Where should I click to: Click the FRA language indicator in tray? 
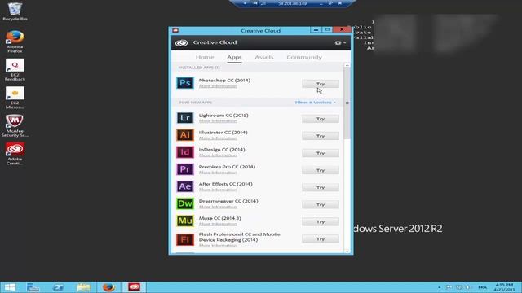coord(482,287)
